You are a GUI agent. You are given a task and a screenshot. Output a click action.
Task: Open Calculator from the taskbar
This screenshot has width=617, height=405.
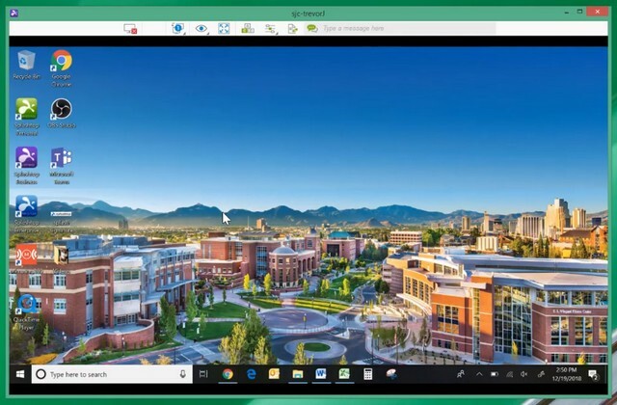coord(368,374)
